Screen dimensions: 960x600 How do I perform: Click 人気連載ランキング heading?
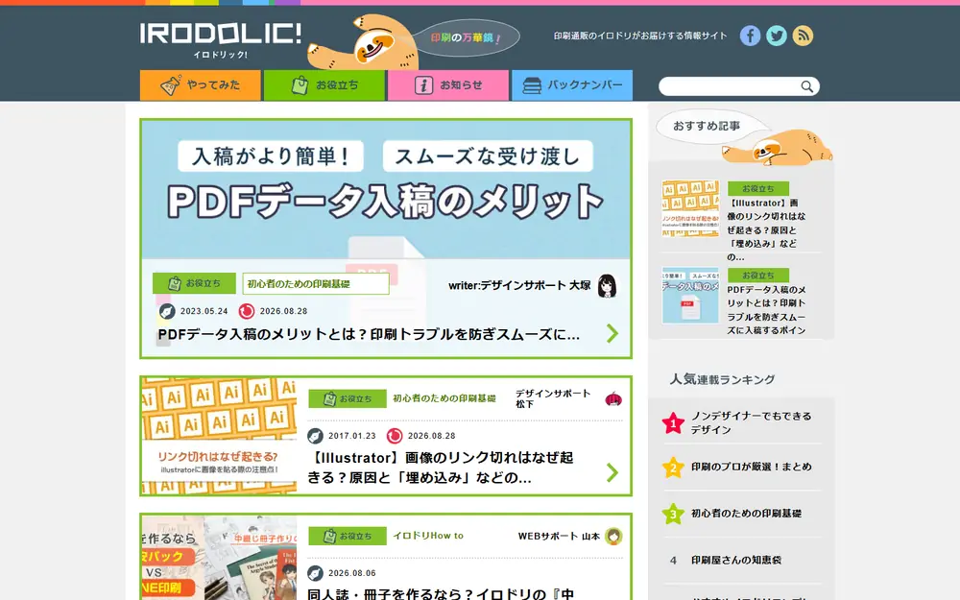click(722, 379)
